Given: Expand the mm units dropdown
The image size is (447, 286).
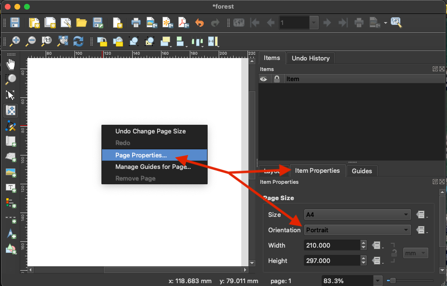Looking at the screenshot, I should [x=415, y=253].
